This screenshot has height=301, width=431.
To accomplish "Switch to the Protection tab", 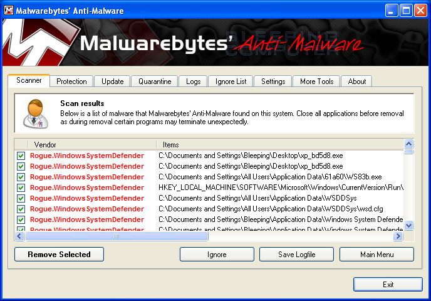I will click(71, 82).
